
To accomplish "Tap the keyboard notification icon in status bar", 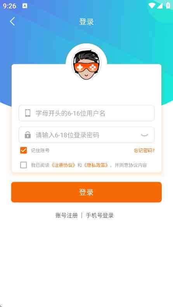I will click(25, 6).
